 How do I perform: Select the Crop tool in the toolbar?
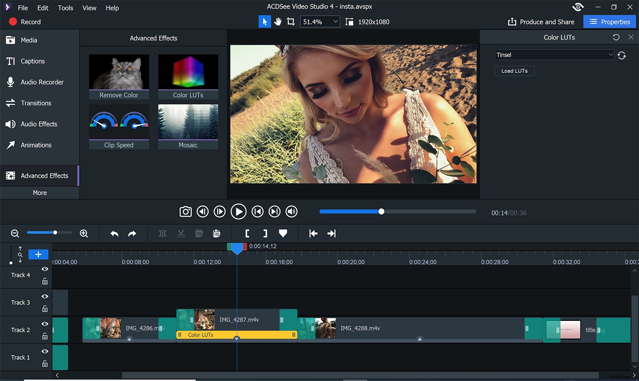click(291, 21)
